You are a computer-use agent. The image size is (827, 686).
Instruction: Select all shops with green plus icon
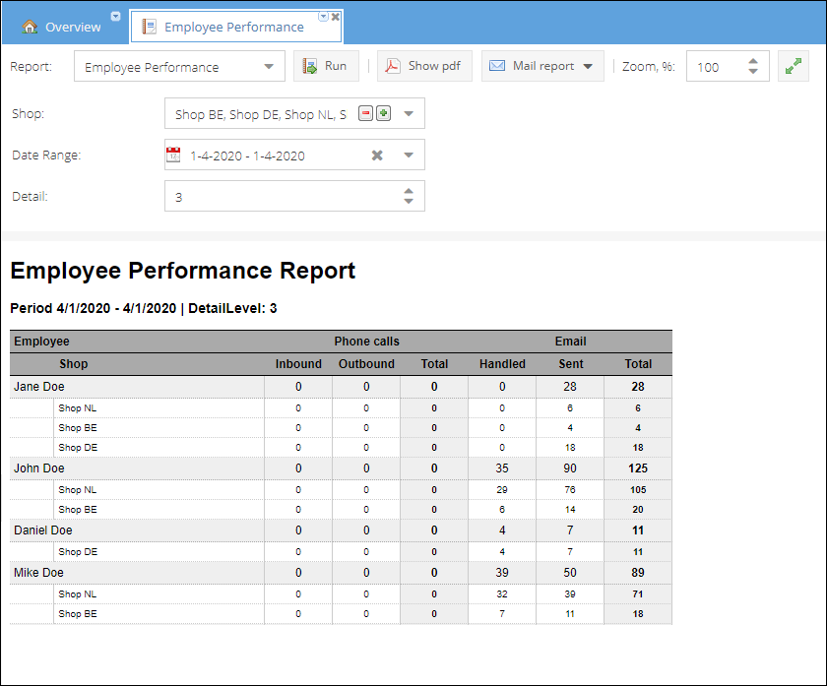[383, 113]
